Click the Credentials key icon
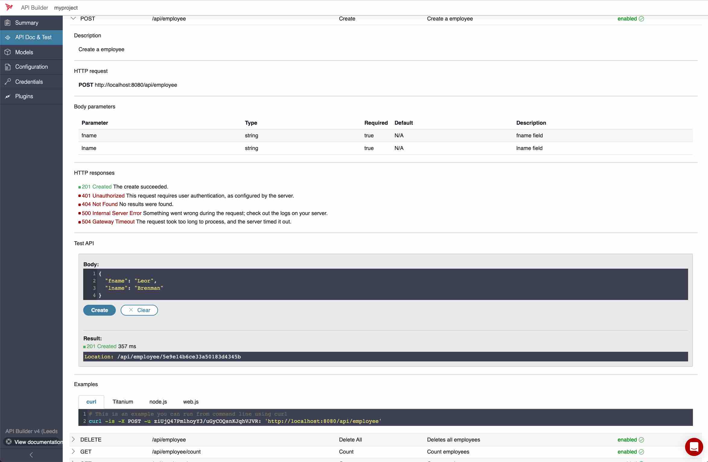 coord(8,82)
